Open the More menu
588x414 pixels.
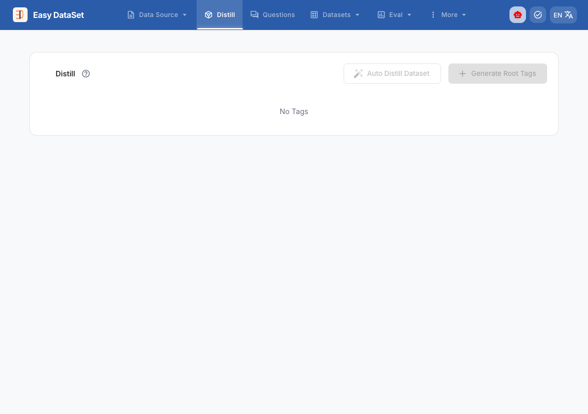[448, 15]
